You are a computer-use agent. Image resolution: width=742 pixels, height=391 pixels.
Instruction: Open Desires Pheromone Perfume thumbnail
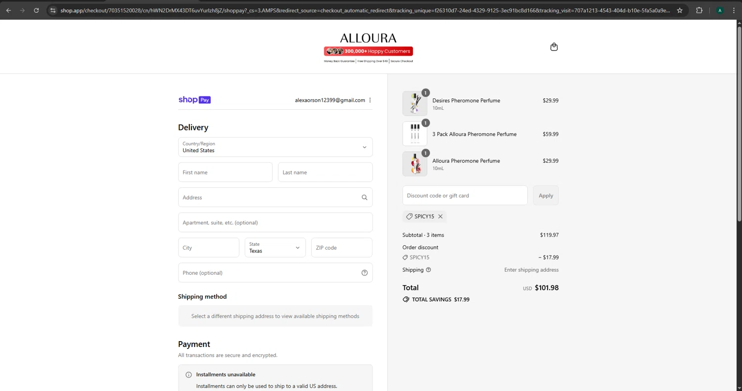click(415, 103)
